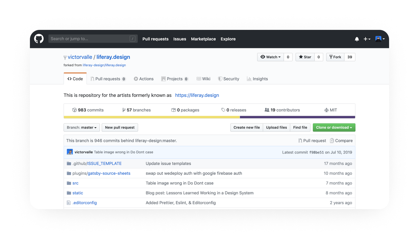Open notifications via the bell icon
This screenshot has height=239, width=419.
(357, 39)
